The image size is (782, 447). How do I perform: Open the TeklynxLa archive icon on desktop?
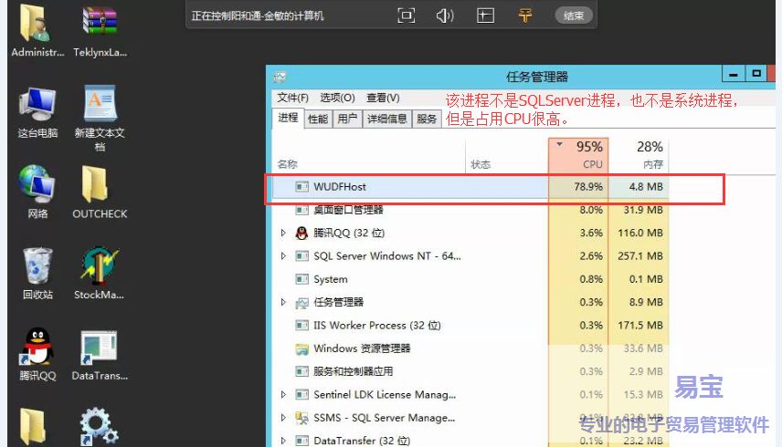pyautogui.click(x=100, y=23)
